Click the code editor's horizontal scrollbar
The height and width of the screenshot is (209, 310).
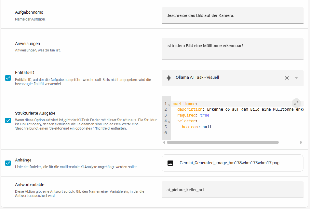click(x=222, y=142)
